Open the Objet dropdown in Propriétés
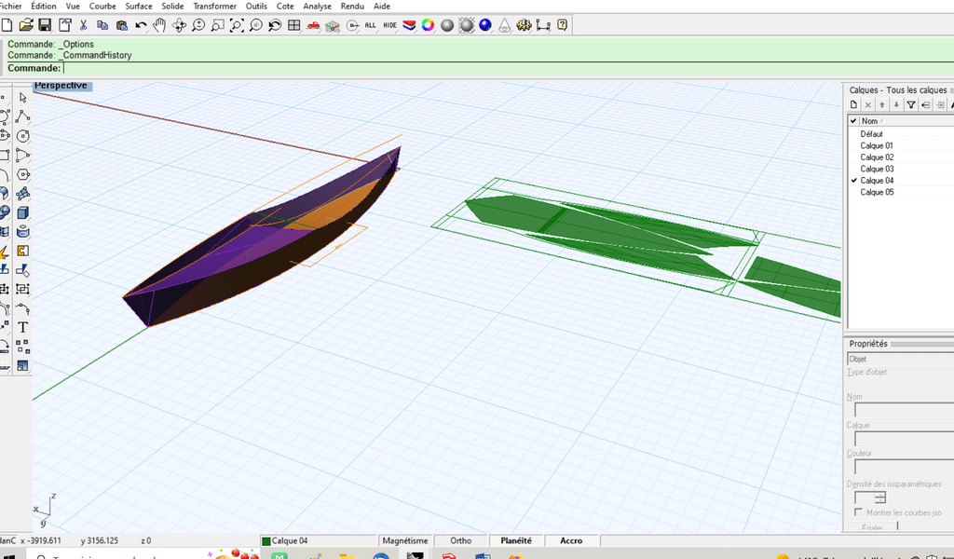Viewport: 954px width, 559px height. coord(901,359)
